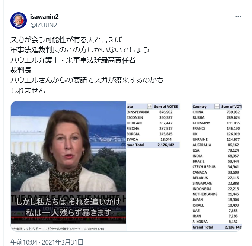The height and width of the screenshot is (246, 252).
Task: Click the tweet body text
Action: point(87,65)
